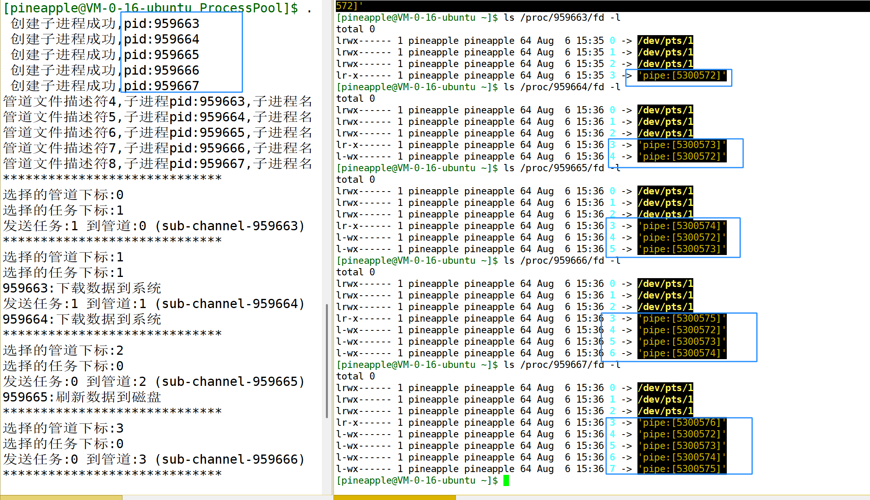Select the text "选择的管道下标:3"
The image size is (870, 500).
coord(63,428)
